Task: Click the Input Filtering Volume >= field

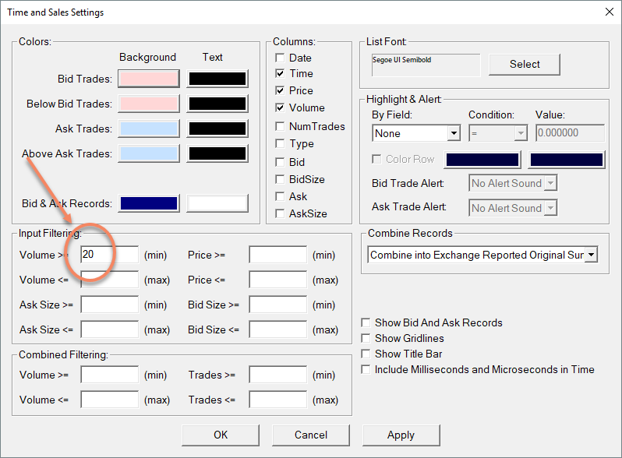Action: [x=109, y=255]
